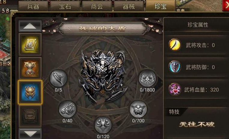
Task: Click the fragment slot showing 0/40
Action: pos(67,109)
